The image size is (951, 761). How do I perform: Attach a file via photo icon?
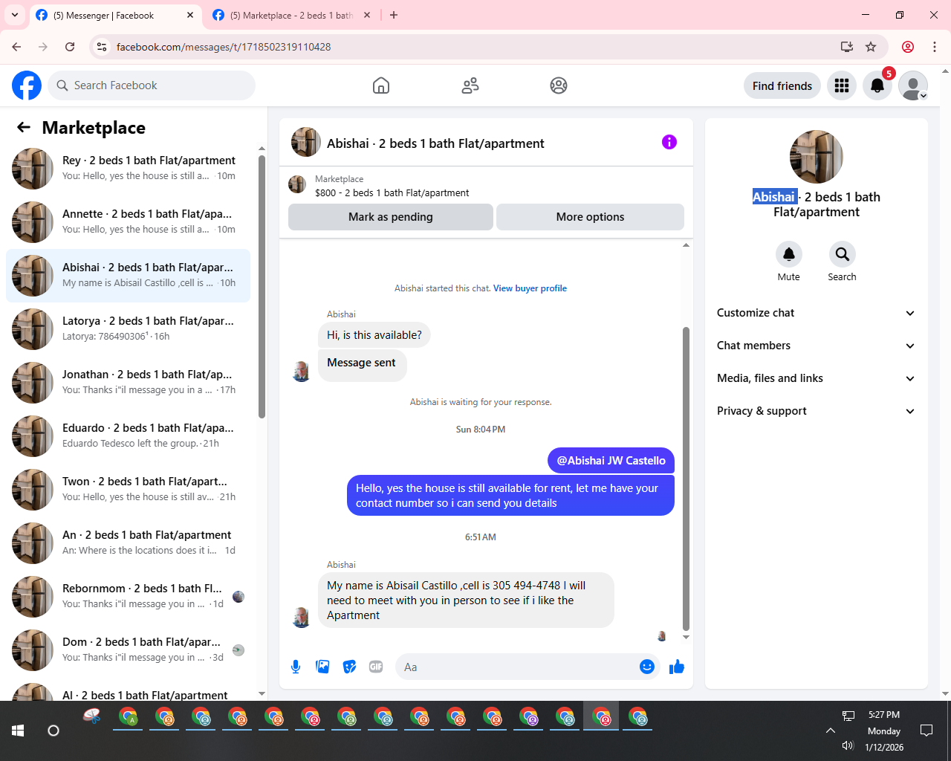(x=322, y=667)
